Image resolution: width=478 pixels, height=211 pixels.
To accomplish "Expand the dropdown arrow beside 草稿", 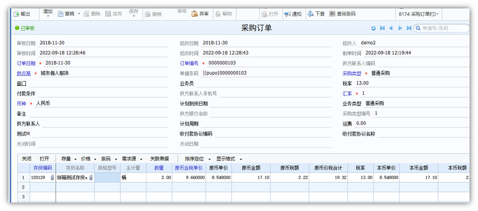I will tap(79, 14).
